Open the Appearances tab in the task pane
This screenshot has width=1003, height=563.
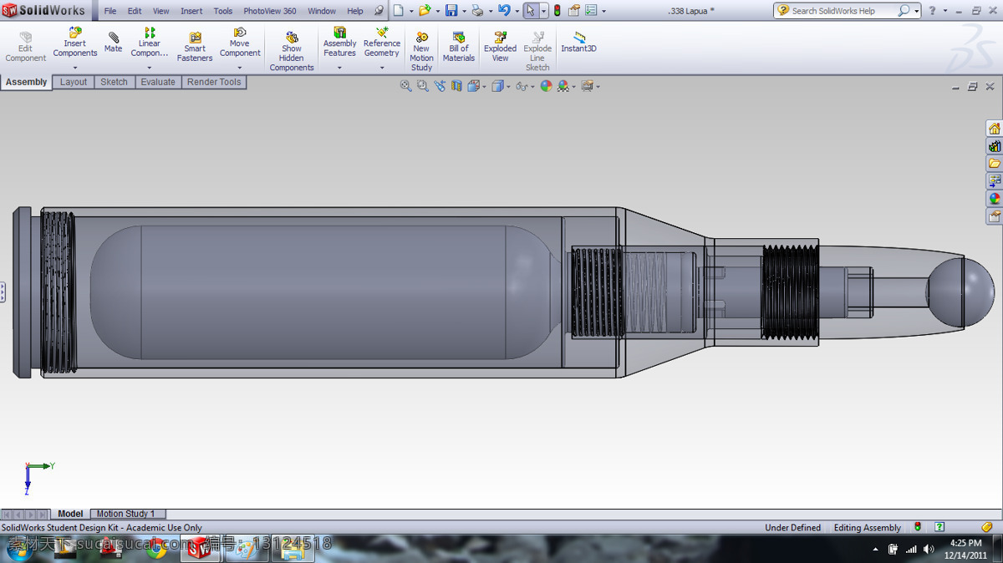coord(994,199)
